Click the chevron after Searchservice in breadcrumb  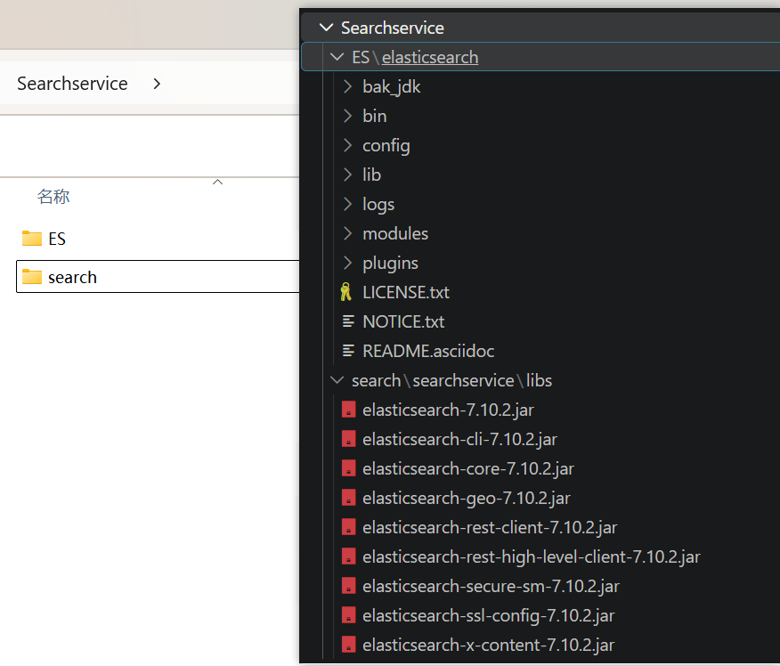tap(157, 84)
